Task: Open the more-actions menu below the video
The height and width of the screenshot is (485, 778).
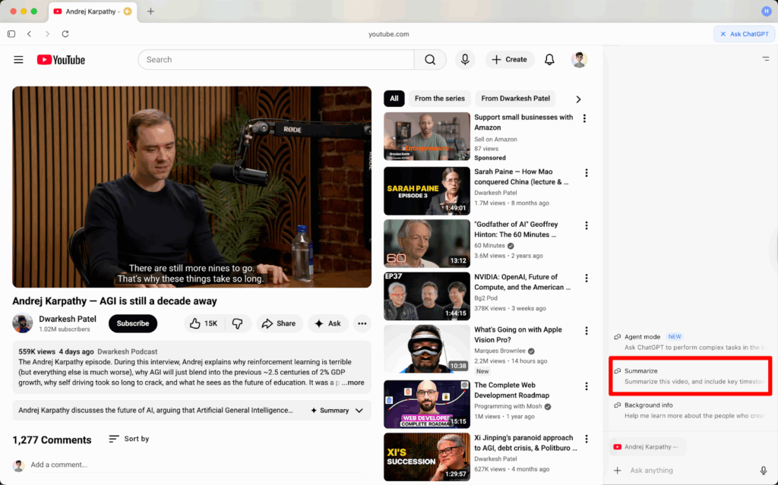Action: coord(362,323)
